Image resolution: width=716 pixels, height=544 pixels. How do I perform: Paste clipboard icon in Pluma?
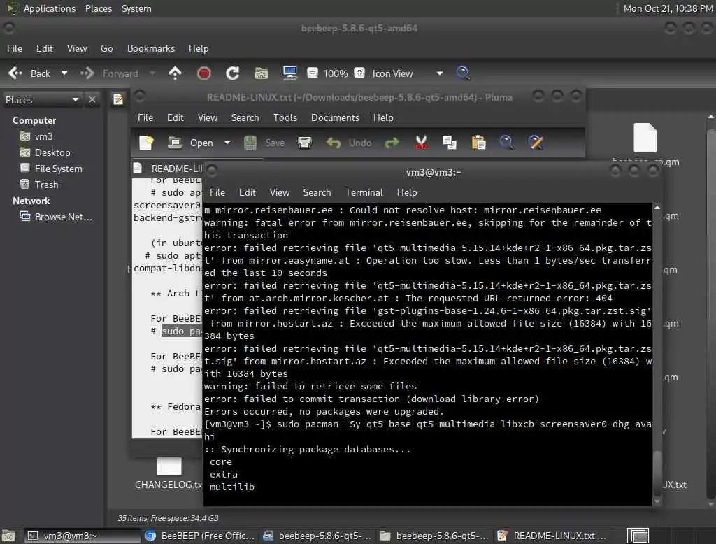[x=478, y=143]
